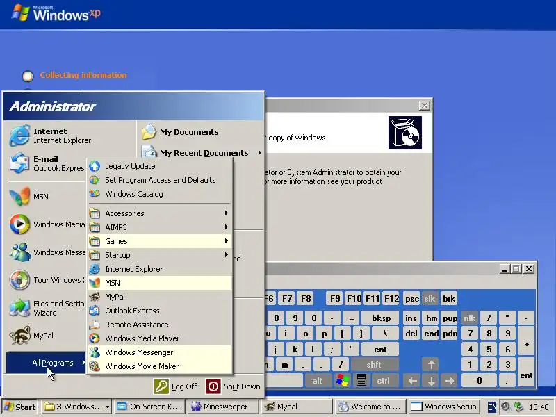Select Windows Movie Maker entry
The height and width of the screenshot is (417, 556).
tap(160, 366)
